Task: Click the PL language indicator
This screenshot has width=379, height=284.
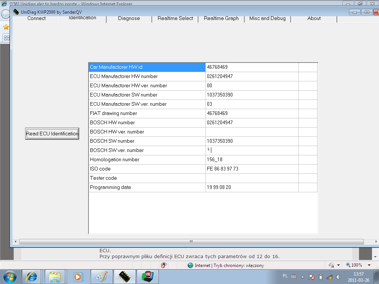Action: (285, 276)
